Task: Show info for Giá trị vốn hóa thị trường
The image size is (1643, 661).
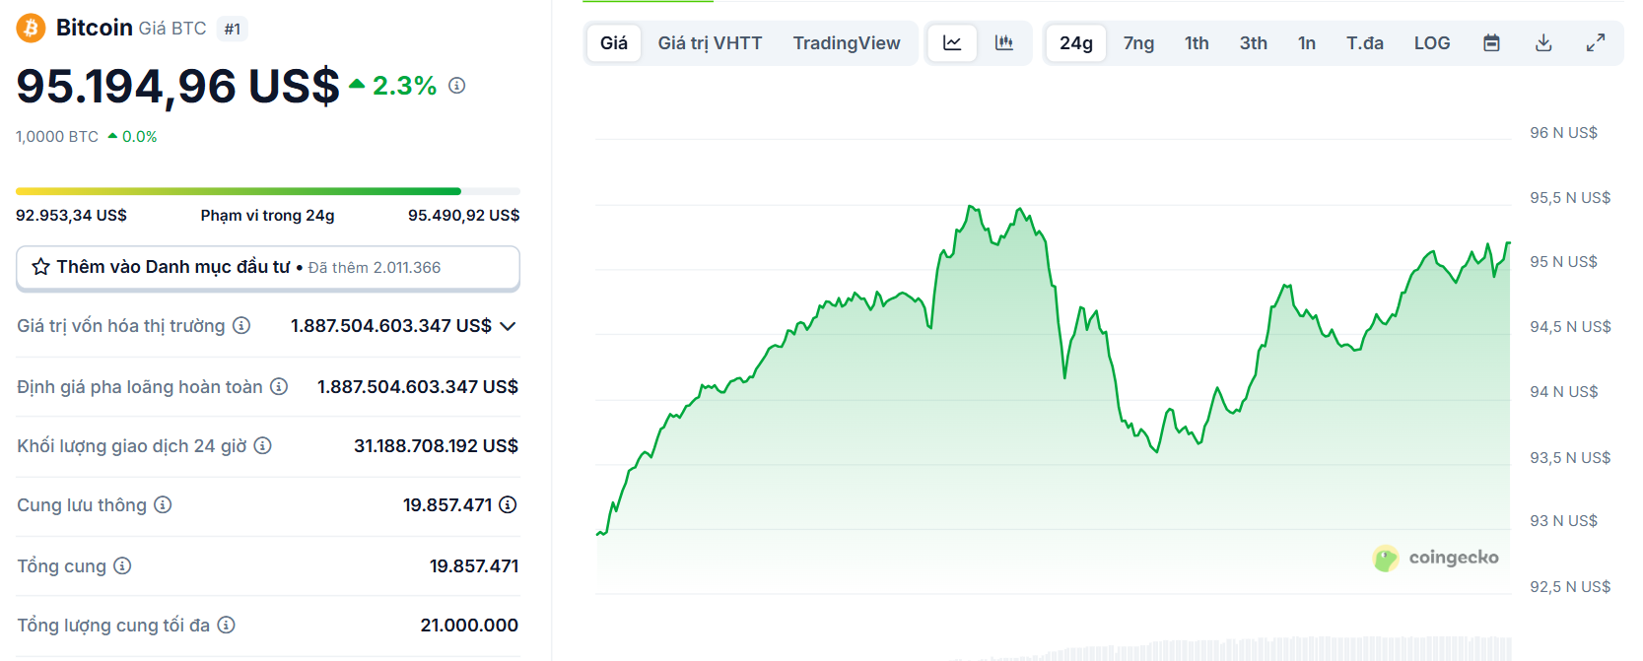Action: pos(241,325)
